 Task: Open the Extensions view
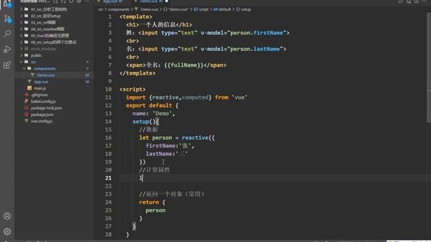point(7,65)
